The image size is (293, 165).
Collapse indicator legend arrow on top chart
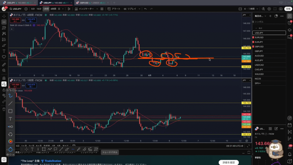pyautogui.click(x=11, y=29)
